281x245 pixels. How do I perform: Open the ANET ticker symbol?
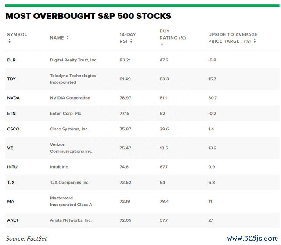pos(13,220)
